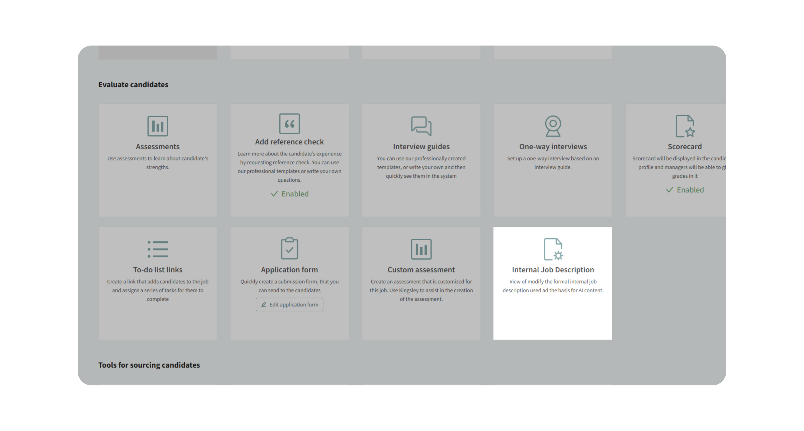Click the reference check quotation icon
This screenshot has width=804, height=431.
click(x=289, y=123)
